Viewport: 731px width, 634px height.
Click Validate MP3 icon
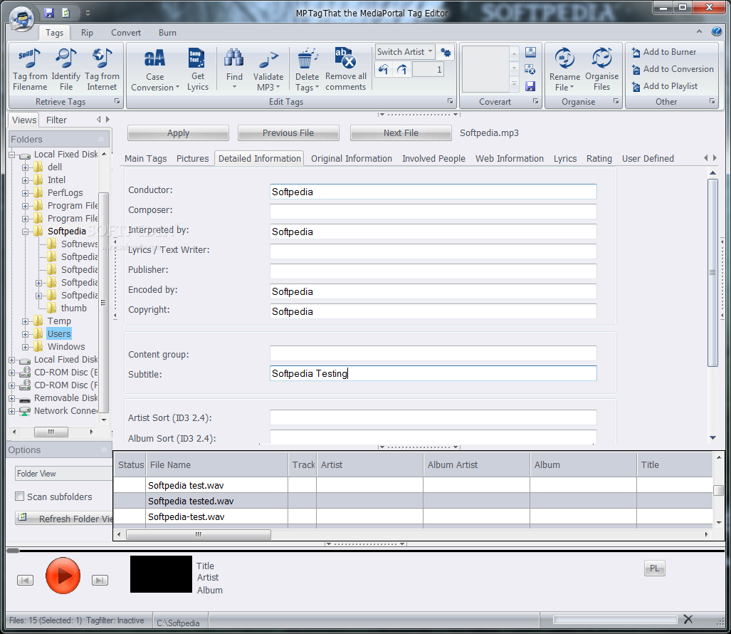click(x=268, y=60)
